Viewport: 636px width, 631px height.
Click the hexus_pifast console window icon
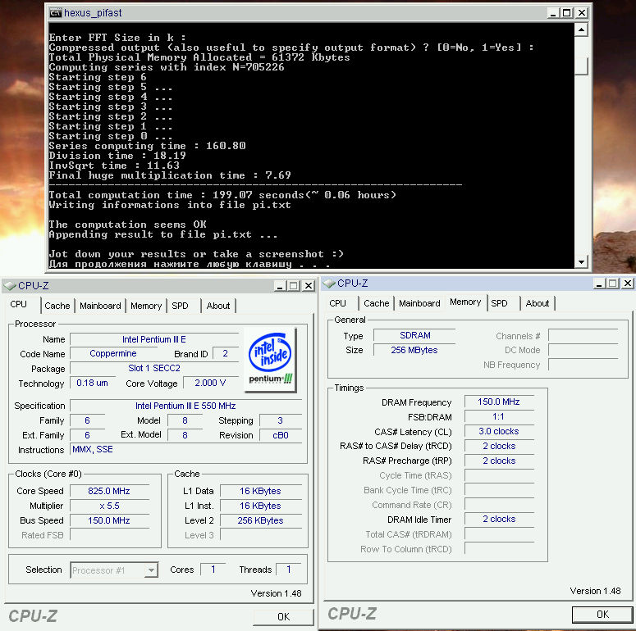(x=56, y=13)
